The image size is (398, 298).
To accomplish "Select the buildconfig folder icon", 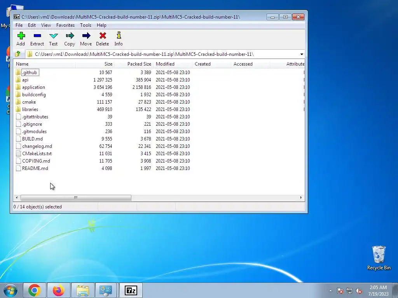I will click(18, 95).
